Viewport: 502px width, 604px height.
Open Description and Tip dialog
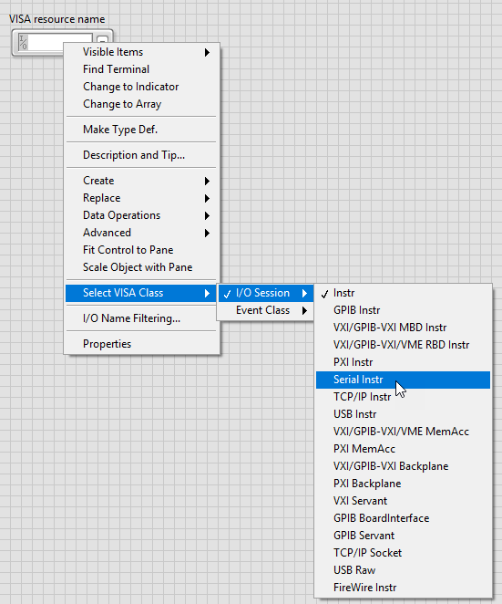[x=142, y=155]
